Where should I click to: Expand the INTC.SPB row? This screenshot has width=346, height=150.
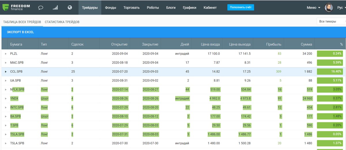click(6, 107)
